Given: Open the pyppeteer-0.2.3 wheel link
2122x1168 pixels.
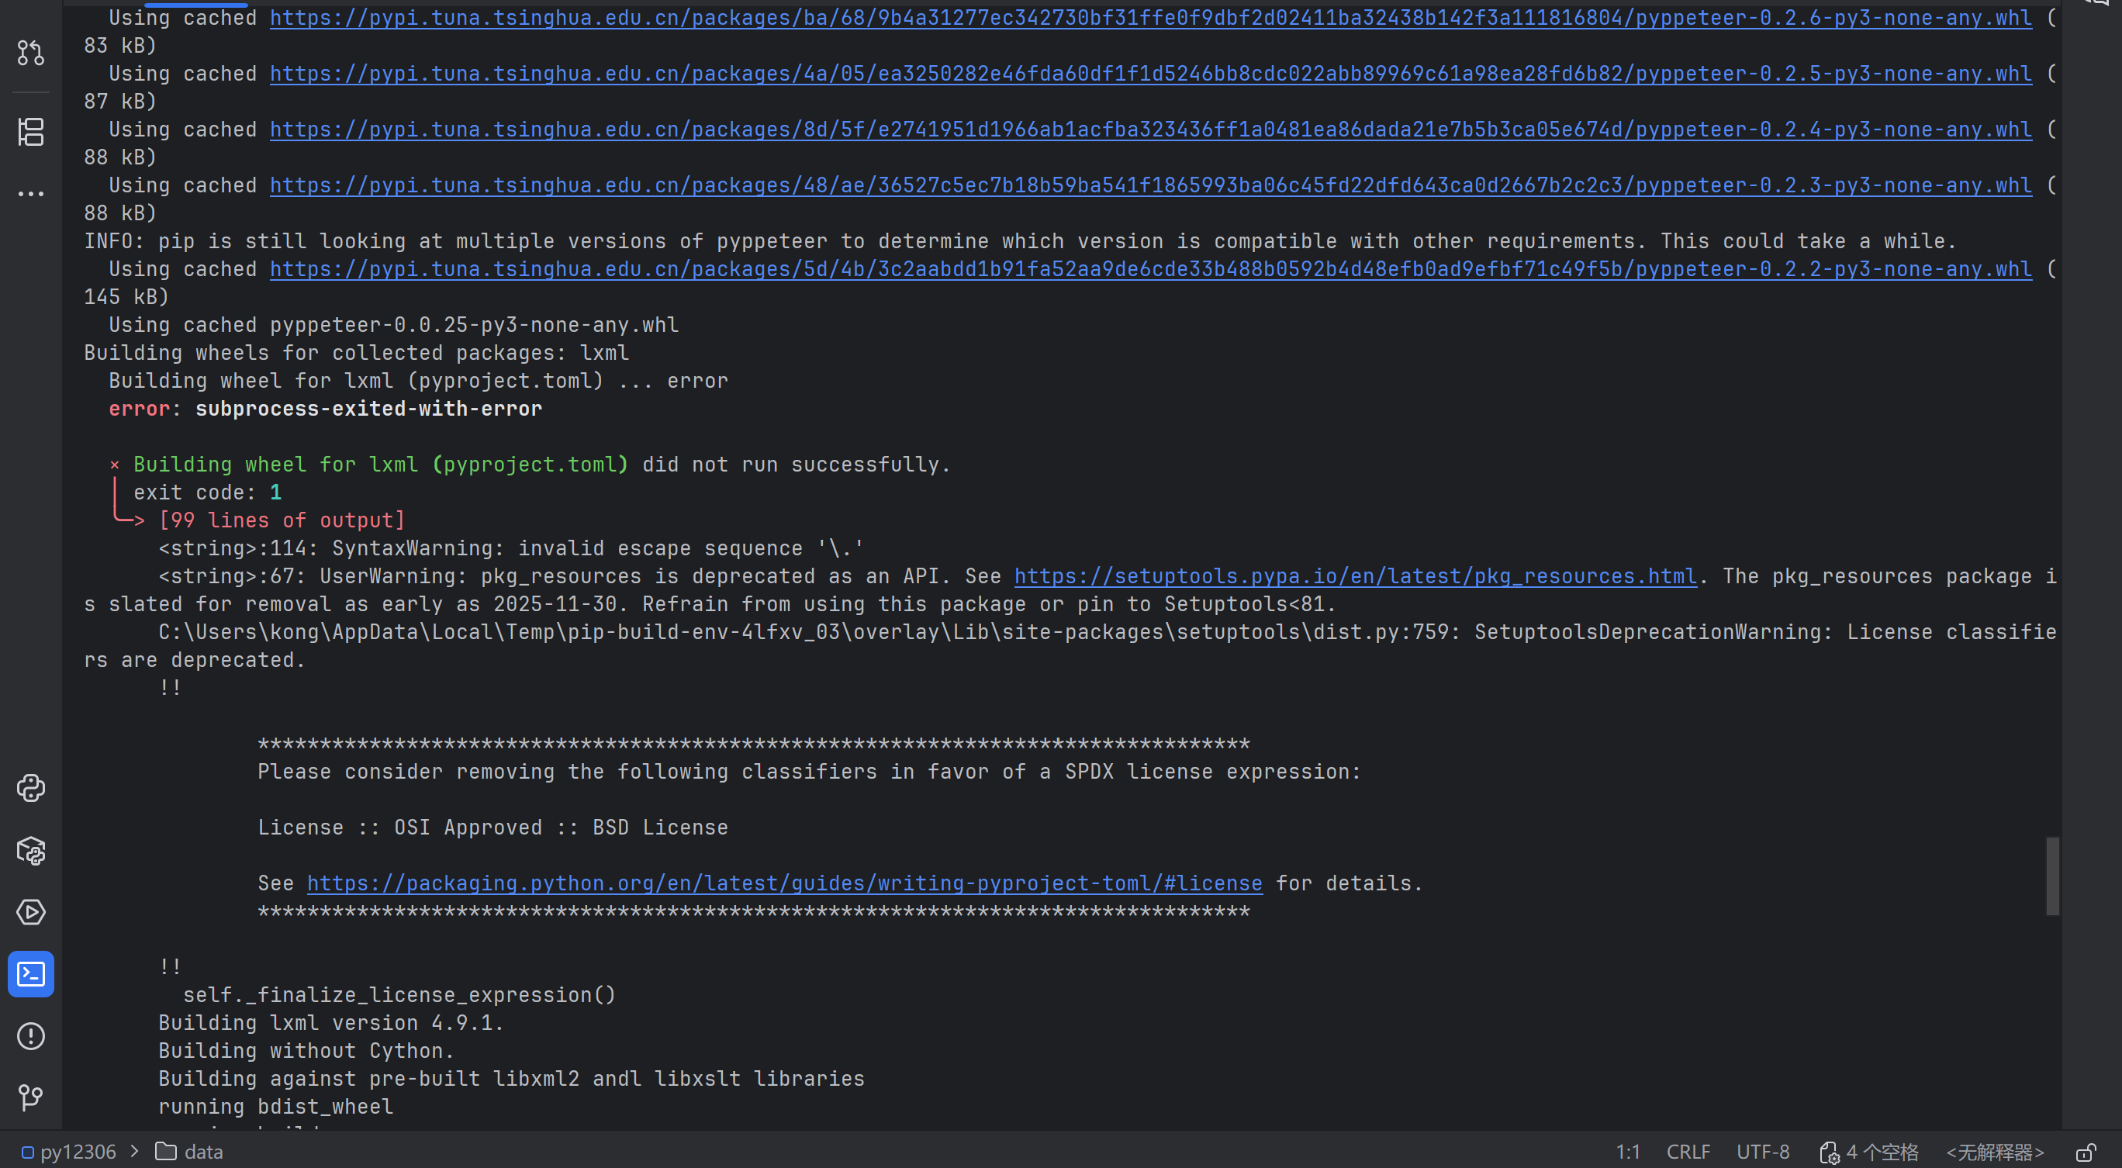Looking at the screenshot, I should click(1151, 186).
